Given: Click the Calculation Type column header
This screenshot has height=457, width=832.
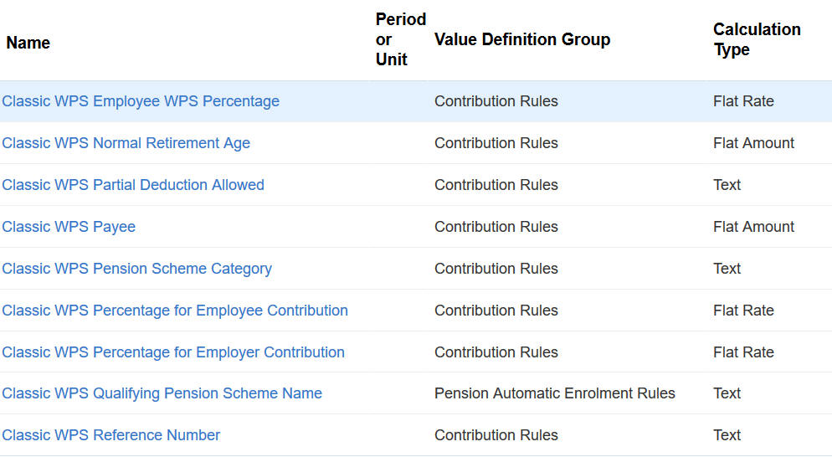Looking at the screenshot, I should [756, 39].
